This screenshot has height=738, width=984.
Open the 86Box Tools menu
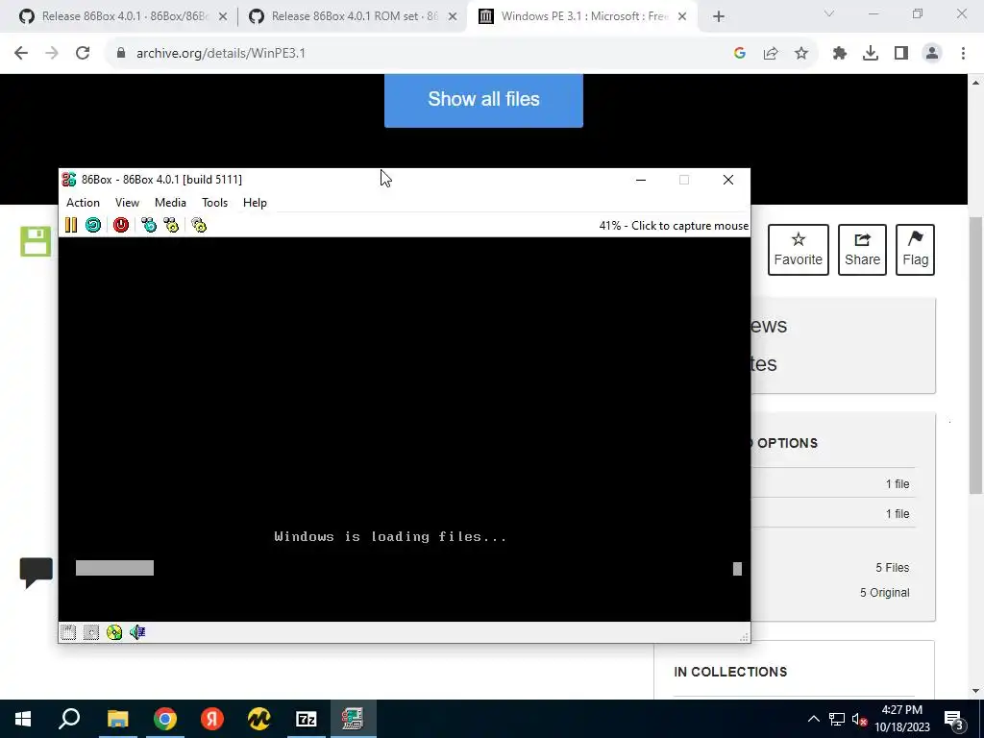214,203
